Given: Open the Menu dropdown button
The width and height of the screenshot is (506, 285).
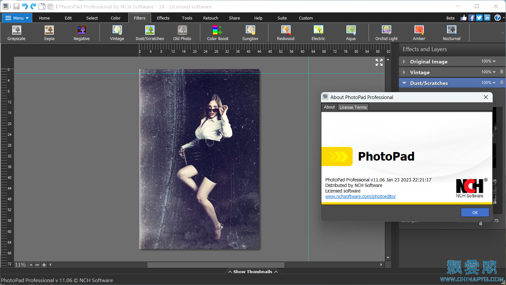Looking at the screenshot, I should click(x=17, y=18).
